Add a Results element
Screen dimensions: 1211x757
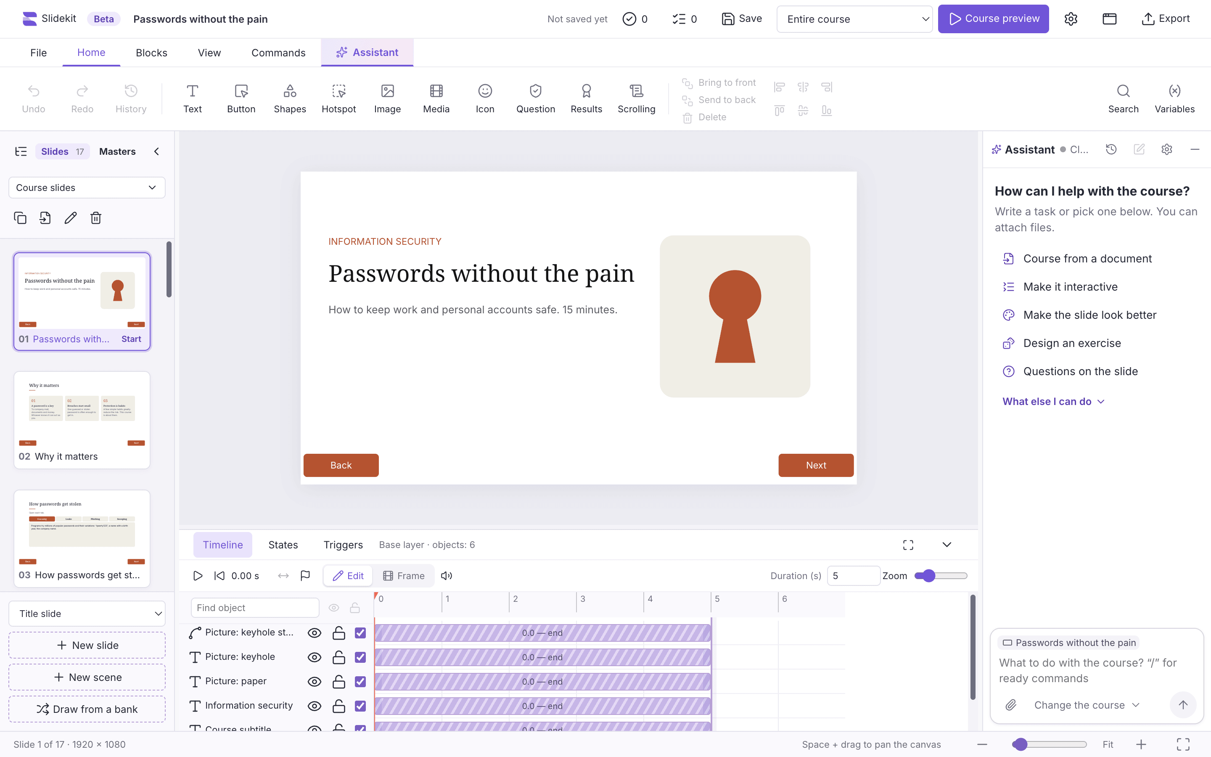[x=586, y=99]
